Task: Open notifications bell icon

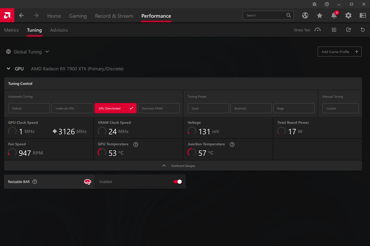Action: (334, 15)
